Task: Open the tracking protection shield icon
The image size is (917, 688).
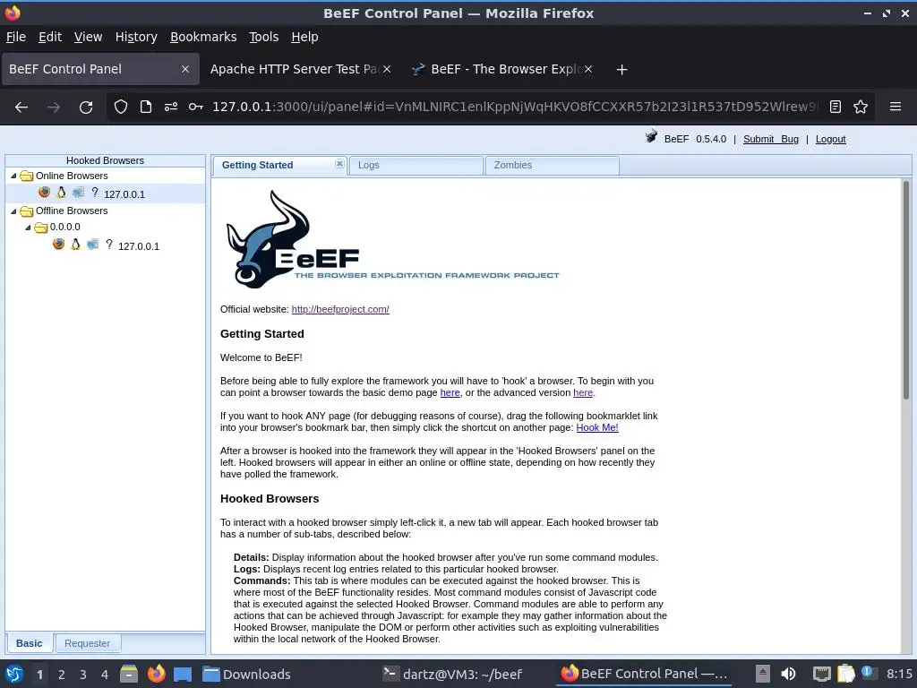Action: 121,107
